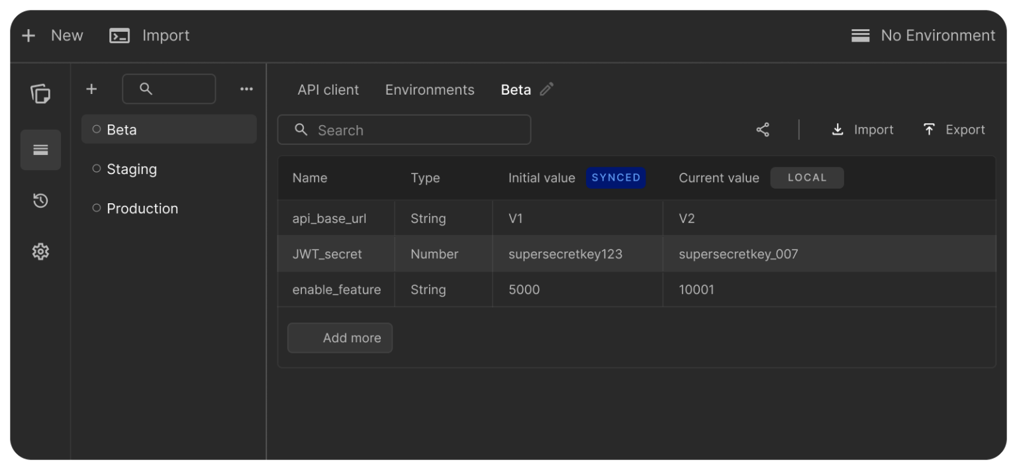Select the Environments icon in the sidebar
This screenshot has width=1017, height=470.
40,150
